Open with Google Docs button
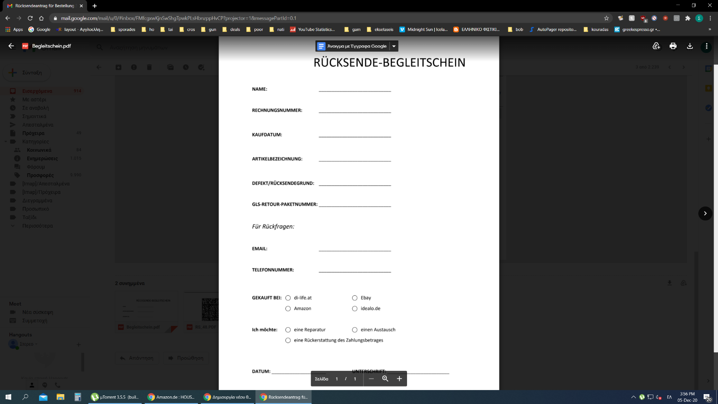 352,46
